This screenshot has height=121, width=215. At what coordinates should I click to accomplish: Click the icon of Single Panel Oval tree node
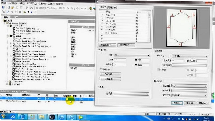point(14,61)
